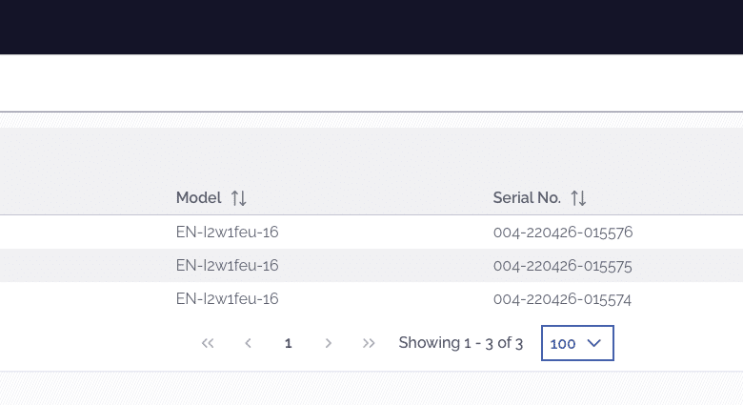Click the Model column header label
The height and width of the screenshot is (405, 743).
tap(198, 198)
